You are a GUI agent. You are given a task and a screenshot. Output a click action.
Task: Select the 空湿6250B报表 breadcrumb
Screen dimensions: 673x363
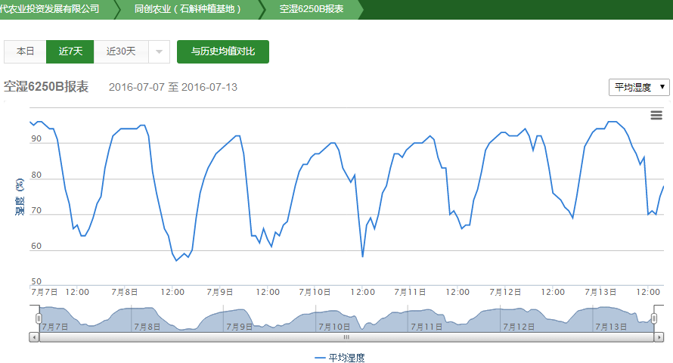311,9
